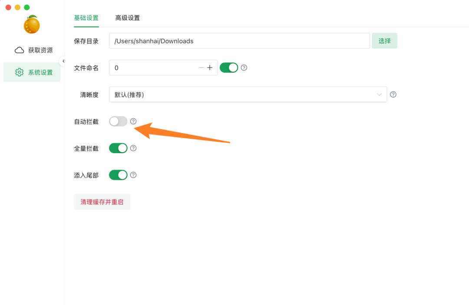
Task: Switch to the 基础设置 tab
Action: coord(86,18)
